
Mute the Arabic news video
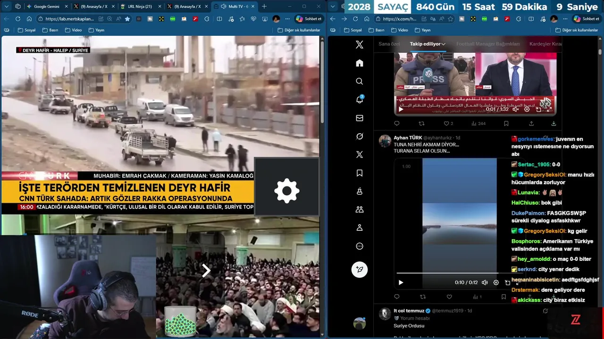(515, 109)
